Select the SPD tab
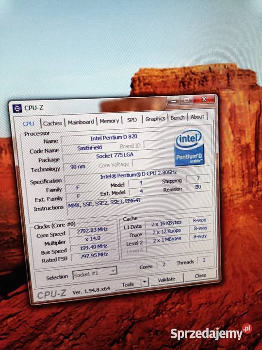The image size is (262, 350). pyautogui.click(x=132, y=120)
